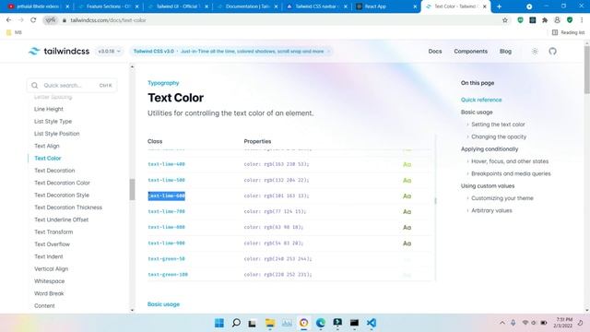The width and height of the screenshot is (590, 332).
Task: Open Whitespace in sidebar
Action: click(49, 281)
